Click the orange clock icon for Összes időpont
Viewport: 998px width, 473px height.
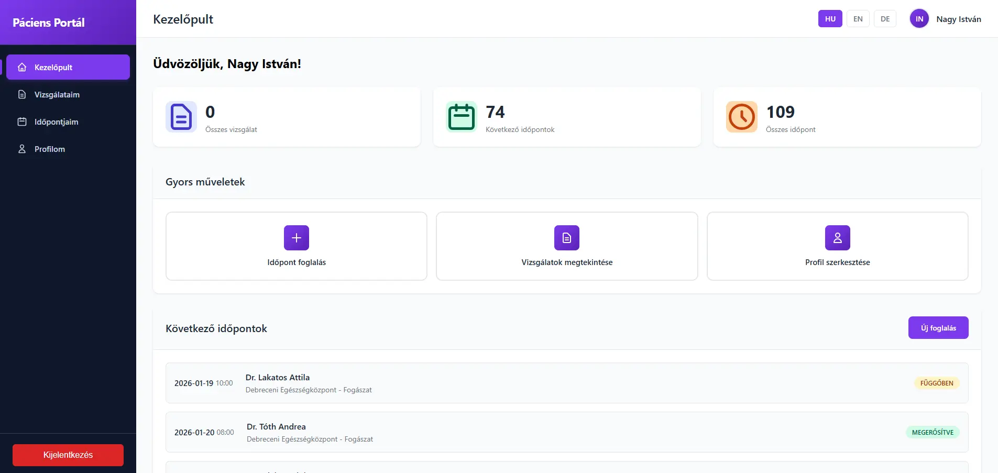(741, 117)
